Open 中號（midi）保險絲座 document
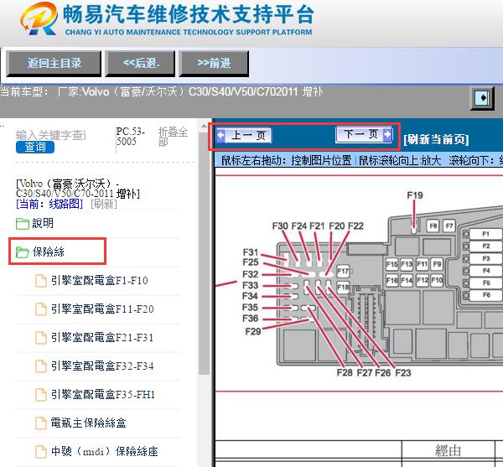The width and height of the screenshot is (503, 467). pos(104,451)
